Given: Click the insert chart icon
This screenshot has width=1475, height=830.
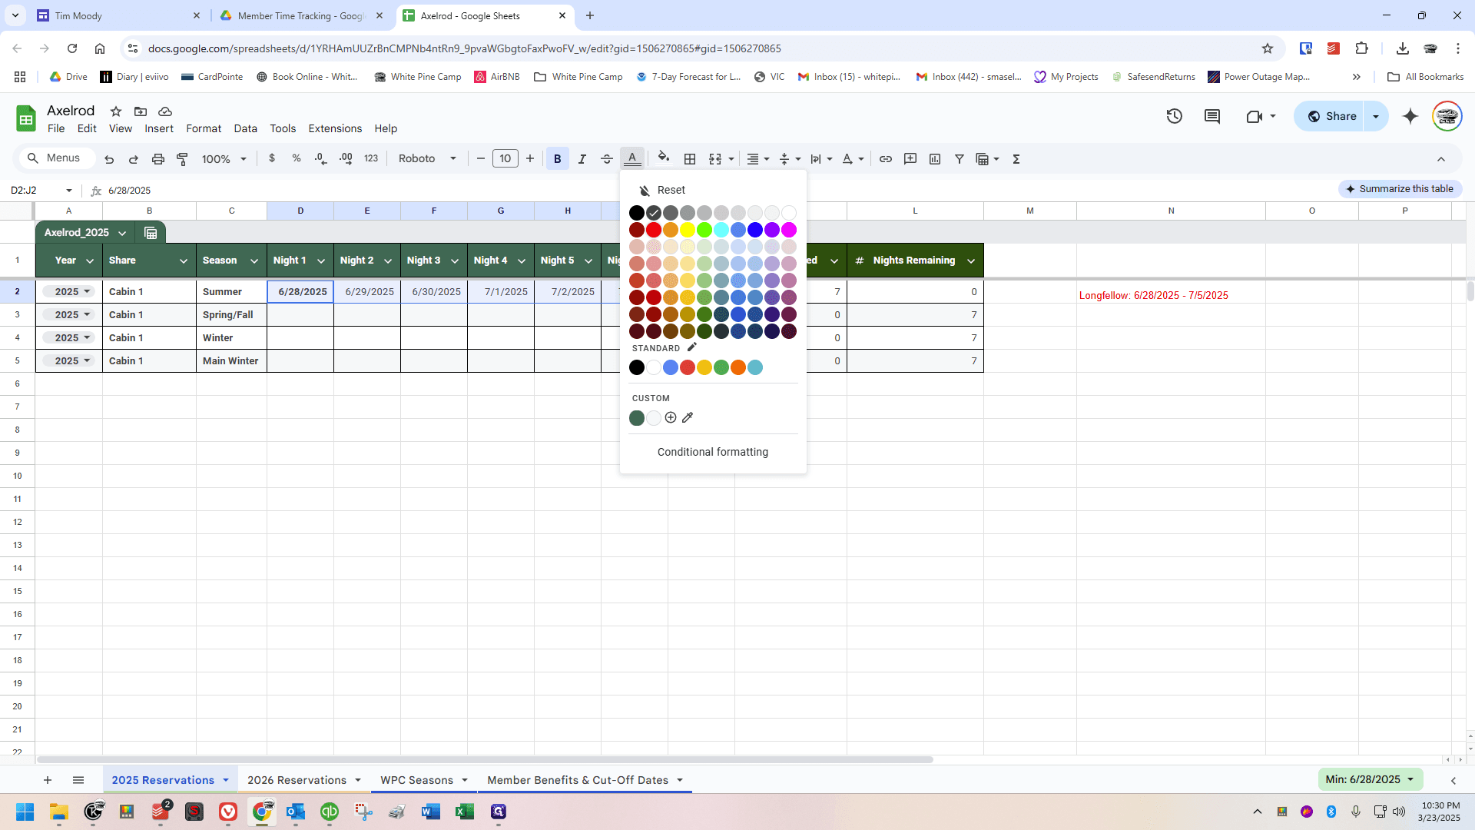Looking at the screenshot, I should pos(935,158).
